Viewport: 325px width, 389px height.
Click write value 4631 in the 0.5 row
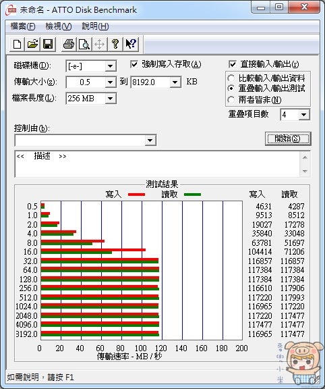tap(264, 207)
